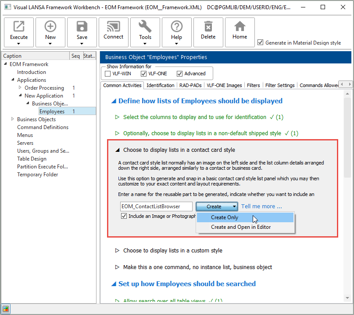Click the properties pane scrollbar up arrow

coord(347,94)
